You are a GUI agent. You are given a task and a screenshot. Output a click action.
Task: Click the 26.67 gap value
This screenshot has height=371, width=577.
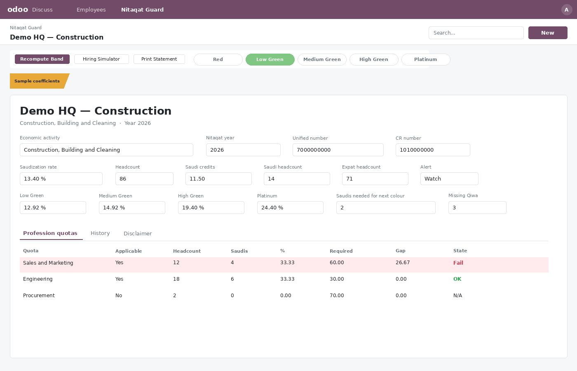403,263
